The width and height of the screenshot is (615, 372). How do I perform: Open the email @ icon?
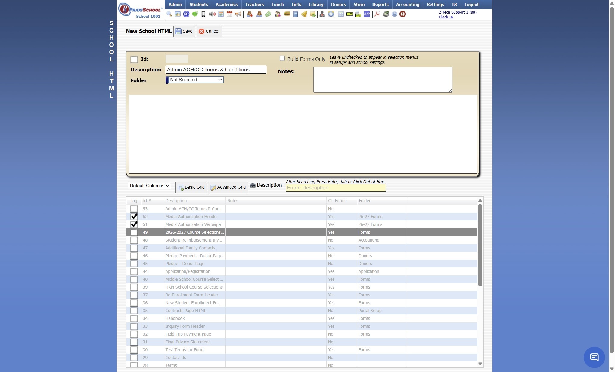click(x=186, y=14)
